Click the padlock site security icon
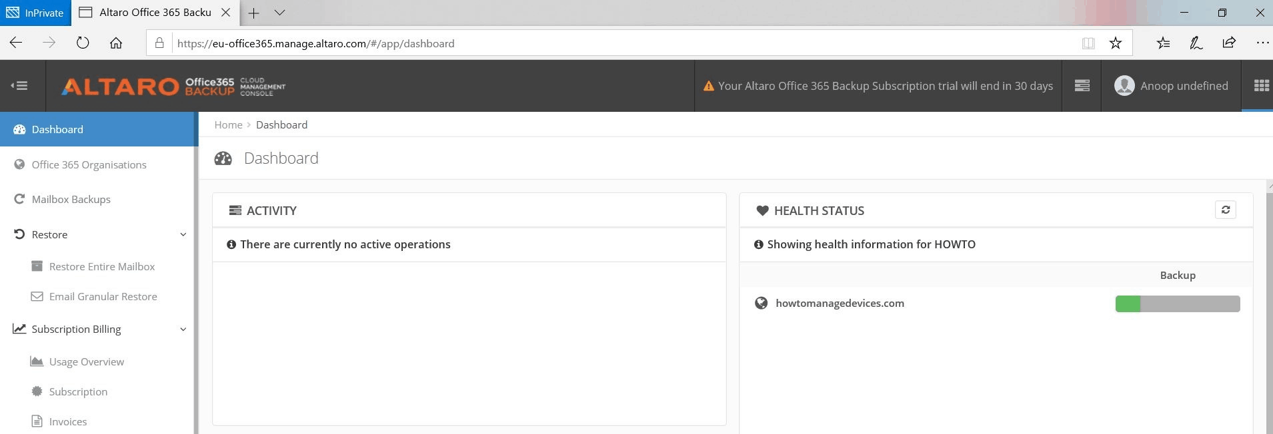1273x434 pixels. point(159,43)
